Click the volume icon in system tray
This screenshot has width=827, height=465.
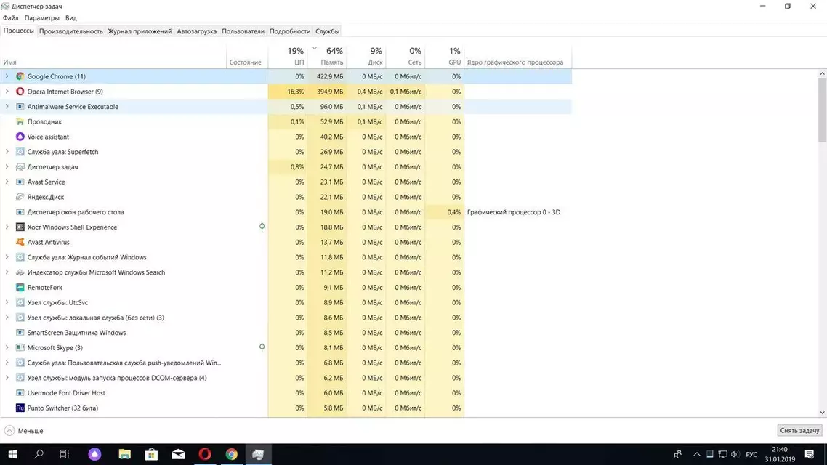coord(735,454)
